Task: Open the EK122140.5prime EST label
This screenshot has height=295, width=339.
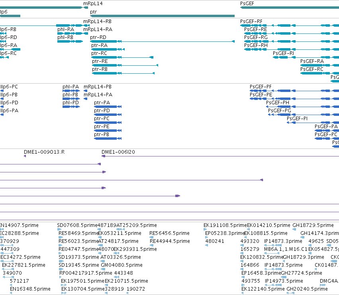Action: (x=263, y=289)
